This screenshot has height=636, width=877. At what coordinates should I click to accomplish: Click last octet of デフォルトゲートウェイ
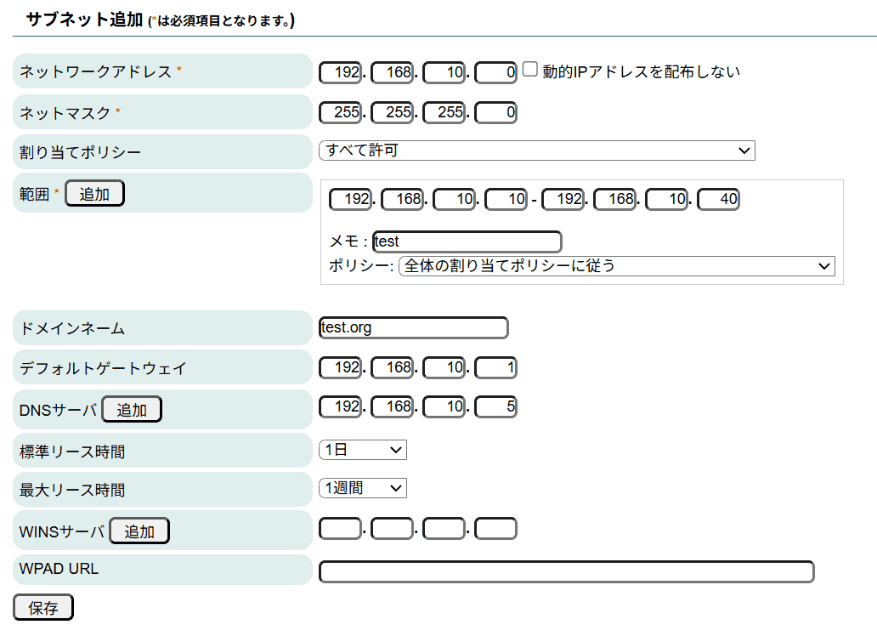(495, 368)
